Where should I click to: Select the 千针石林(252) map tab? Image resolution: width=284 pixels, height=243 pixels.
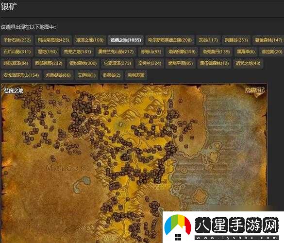[17, 40]
